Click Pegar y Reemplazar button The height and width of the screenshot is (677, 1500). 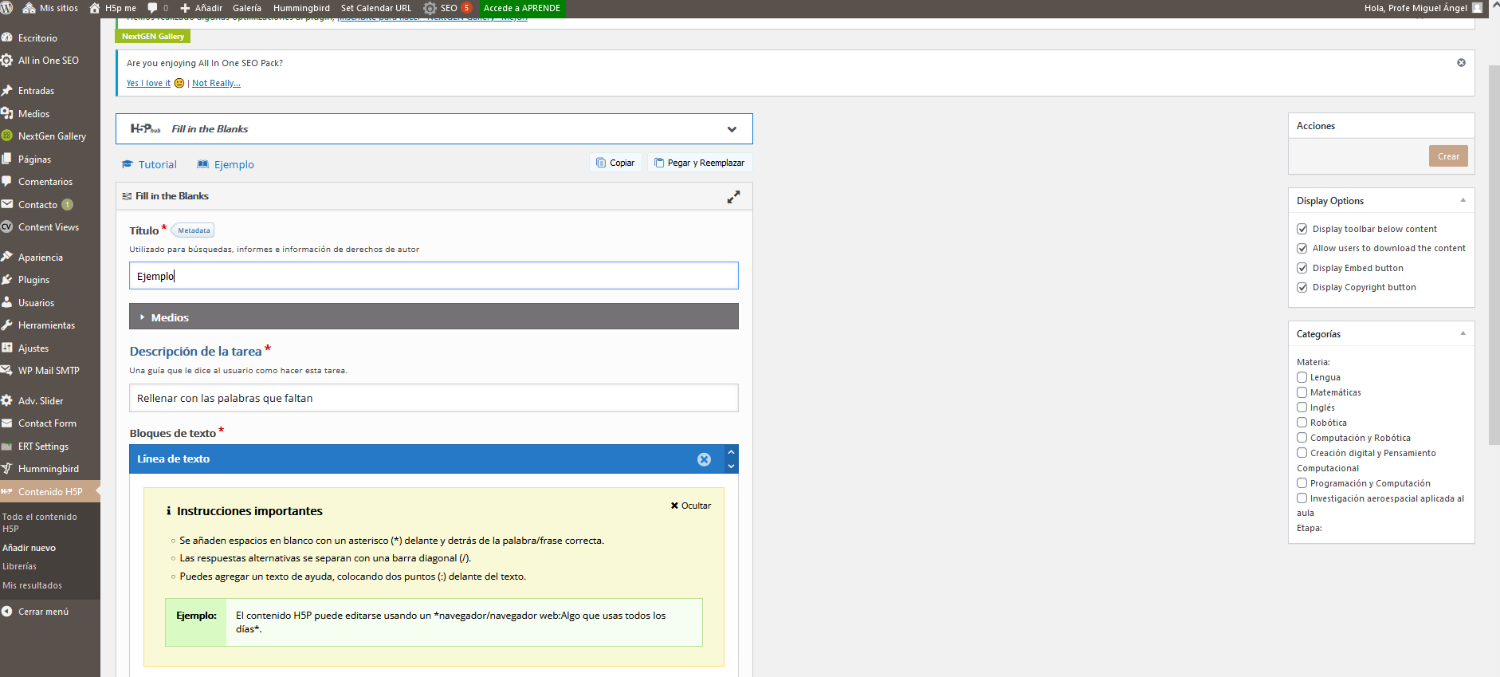(x=699, y=163)
